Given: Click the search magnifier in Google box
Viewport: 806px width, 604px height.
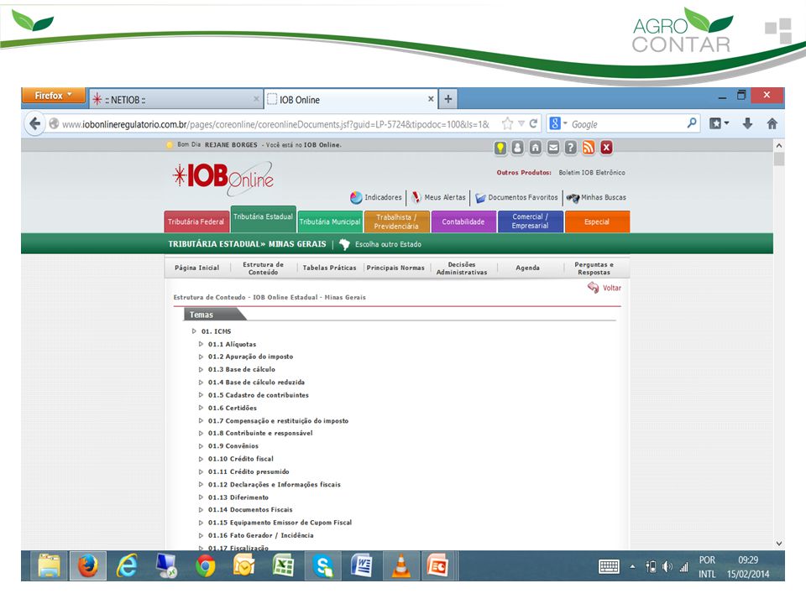Looking at the screenshot, I should click(x=692, y=123).
